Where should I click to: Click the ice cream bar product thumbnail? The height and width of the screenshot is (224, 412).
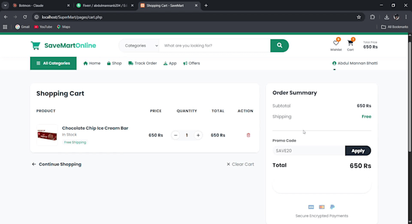47,135
